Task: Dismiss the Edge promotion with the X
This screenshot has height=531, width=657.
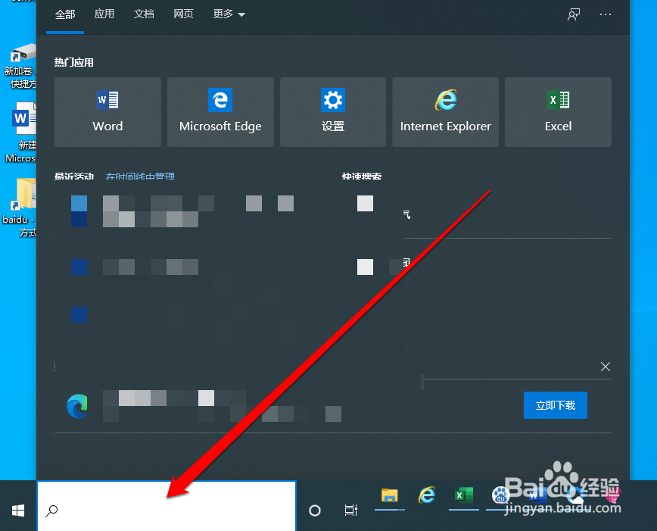Action: coord(605,367)
